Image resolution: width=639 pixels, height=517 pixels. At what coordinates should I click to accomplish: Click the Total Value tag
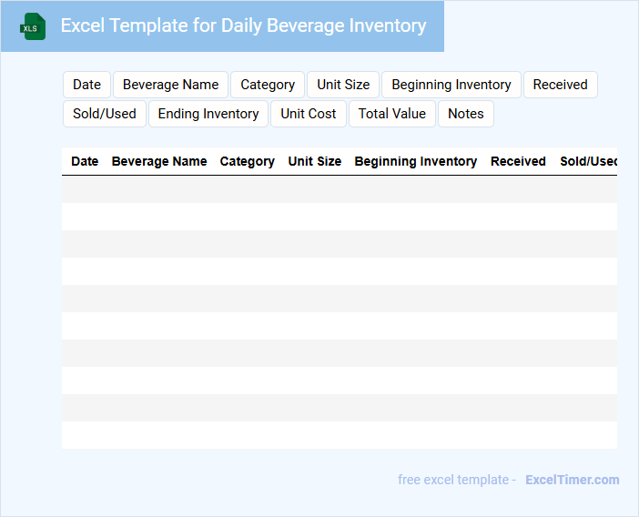tap(391, 114)
